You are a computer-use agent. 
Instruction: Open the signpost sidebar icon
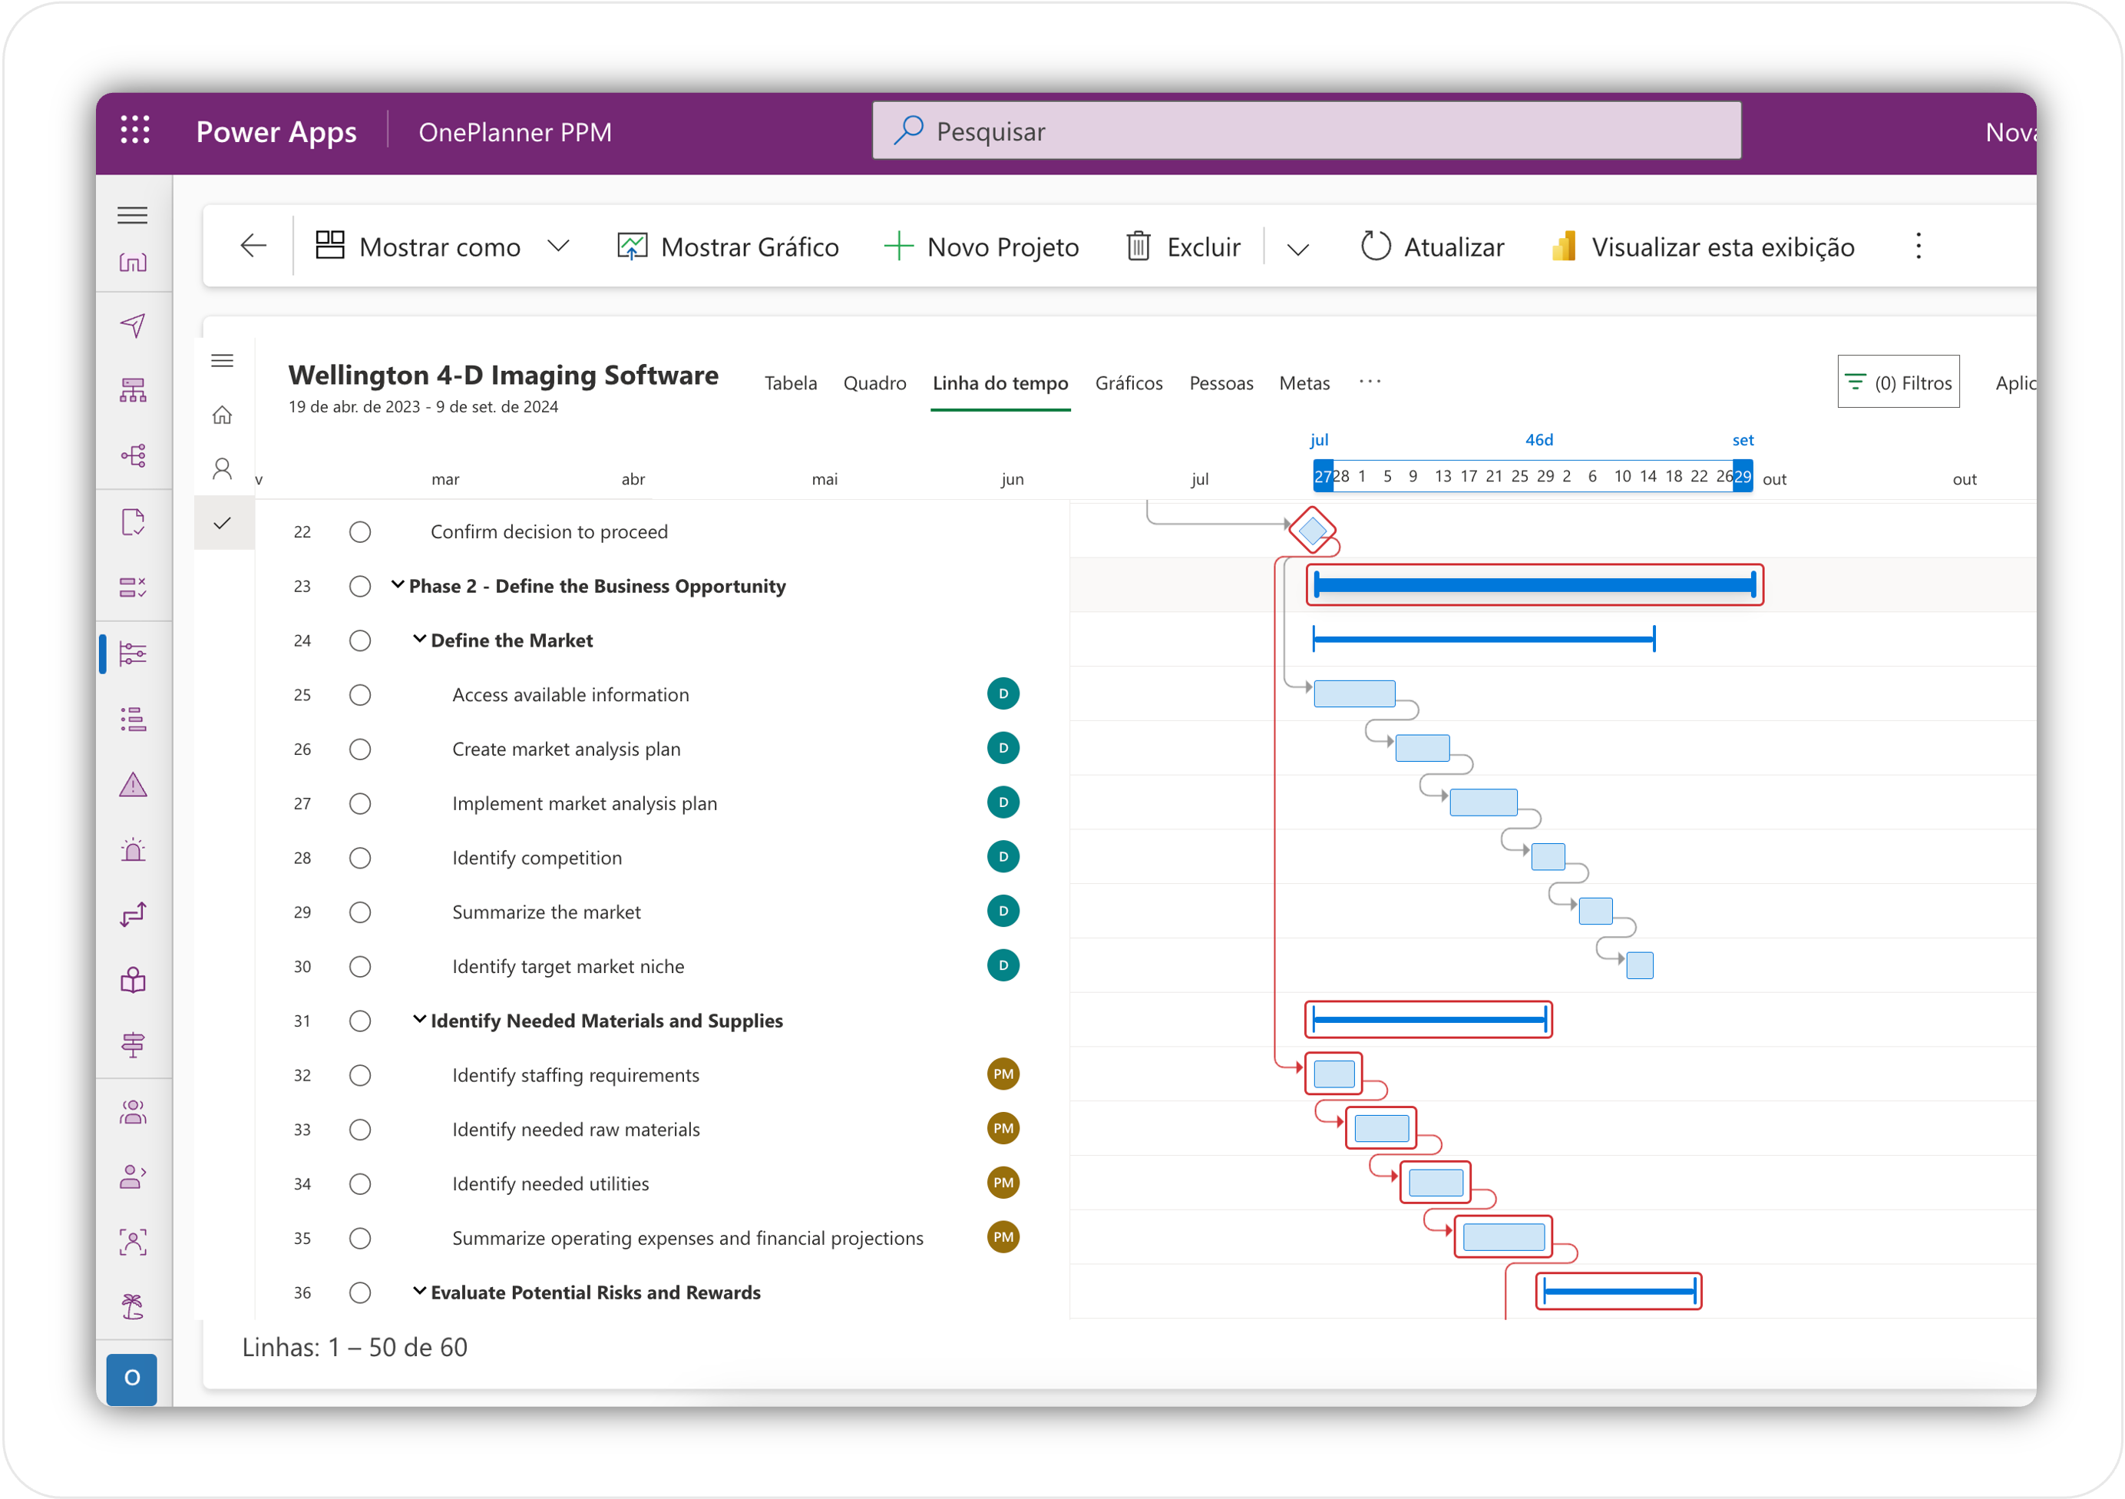point(132,1045)
